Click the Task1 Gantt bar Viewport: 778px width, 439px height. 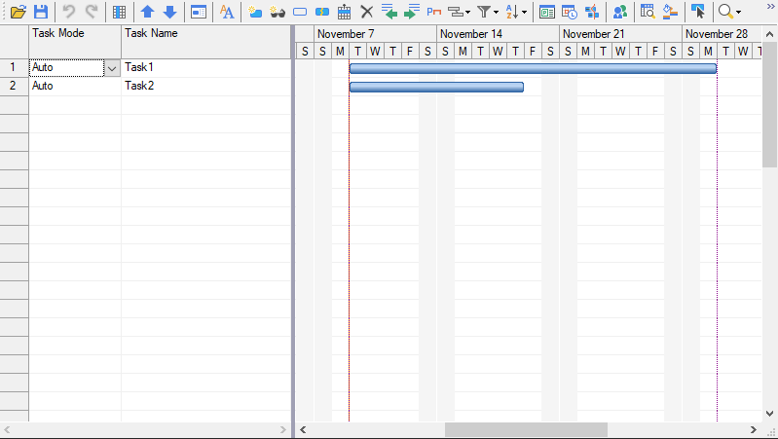[x=533, y=68]
